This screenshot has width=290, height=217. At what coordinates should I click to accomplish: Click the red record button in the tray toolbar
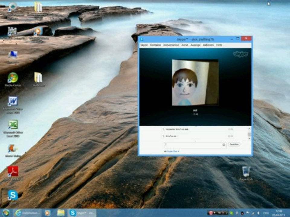tap(211, 213)
